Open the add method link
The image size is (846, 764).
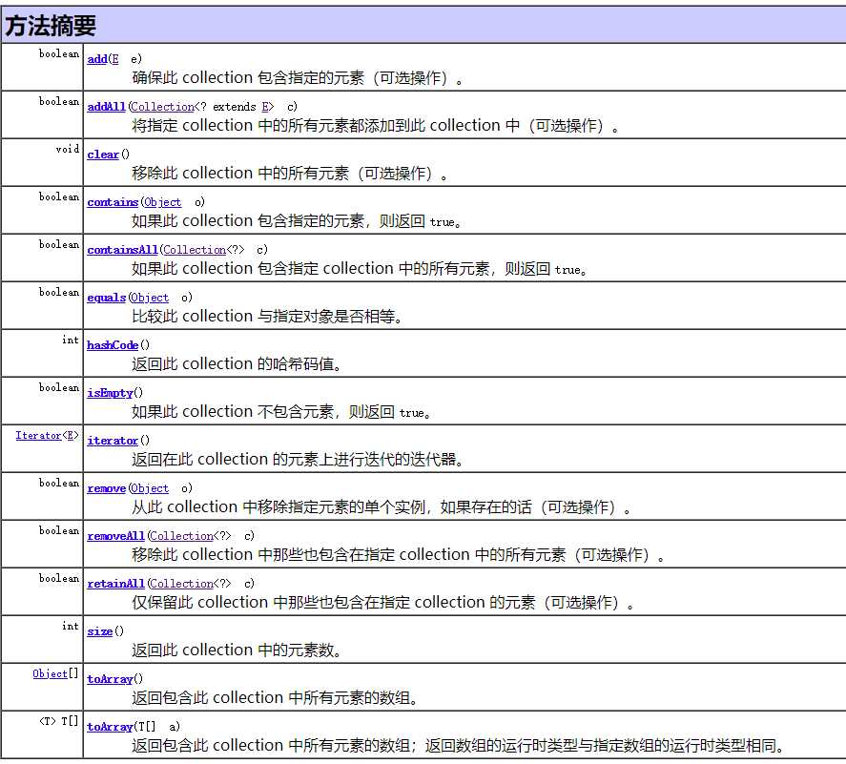97,59
